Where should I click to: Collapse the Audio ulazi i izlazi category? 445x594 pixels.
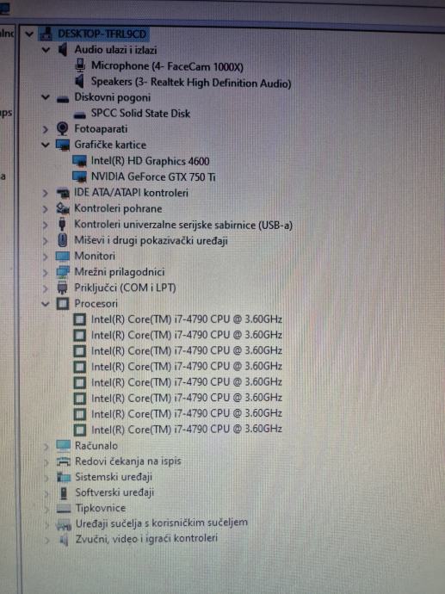(46, 50)
